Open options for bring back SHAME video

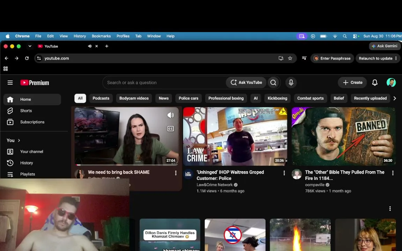pyautogui.click(x=176, y=173)
